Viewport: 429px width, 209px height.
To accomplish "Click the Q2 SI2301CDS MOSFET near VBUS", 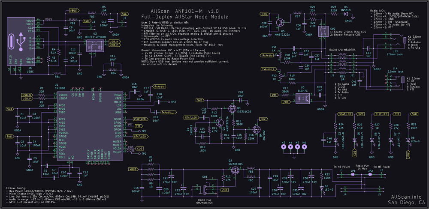I will [236, 170].
